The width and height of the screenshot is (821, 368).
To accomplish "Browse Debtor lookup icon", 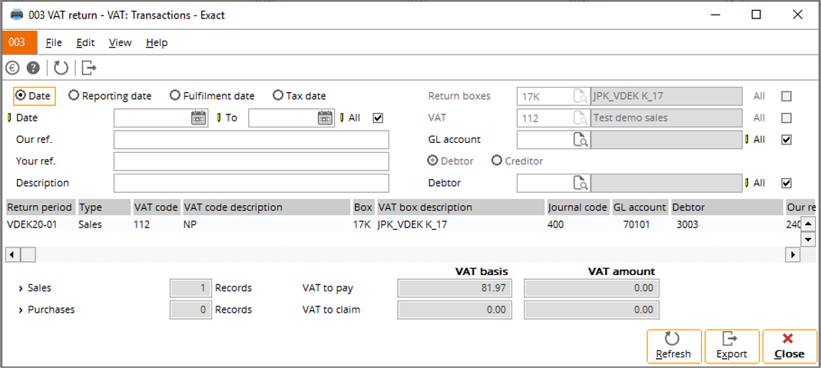I will click(580, 184).
